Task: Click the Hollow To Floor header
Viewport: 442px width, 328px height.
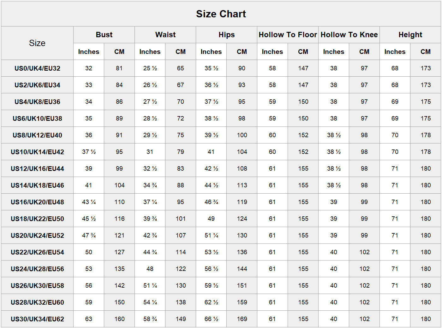Action: click(x=288, y=35)
